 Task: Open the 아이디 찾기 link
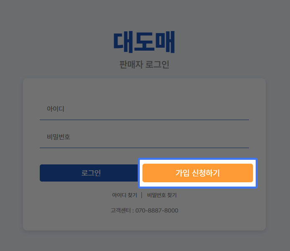click(x=124, y=195)
